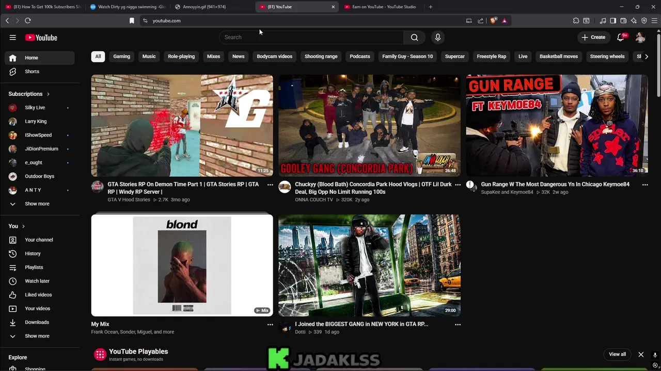Open the Larry King subscription
The image size is (661, 371).
(x=40, y=122)
